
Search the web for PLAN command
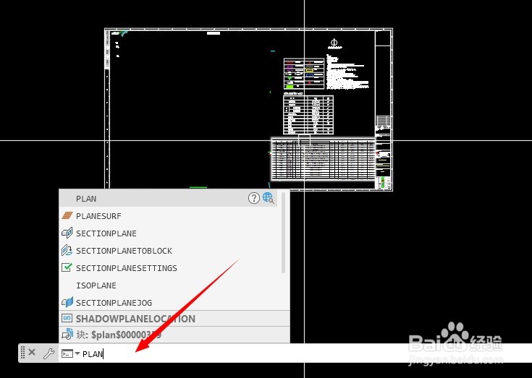[x=269, y=198]
